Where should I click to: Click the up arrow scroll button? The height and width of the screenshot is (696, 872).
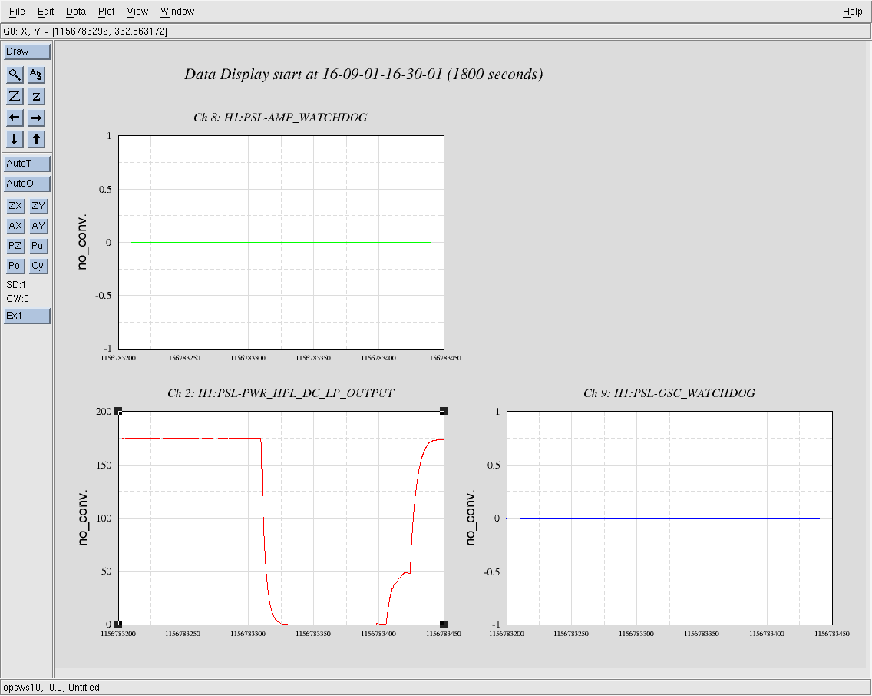[36, 139]
